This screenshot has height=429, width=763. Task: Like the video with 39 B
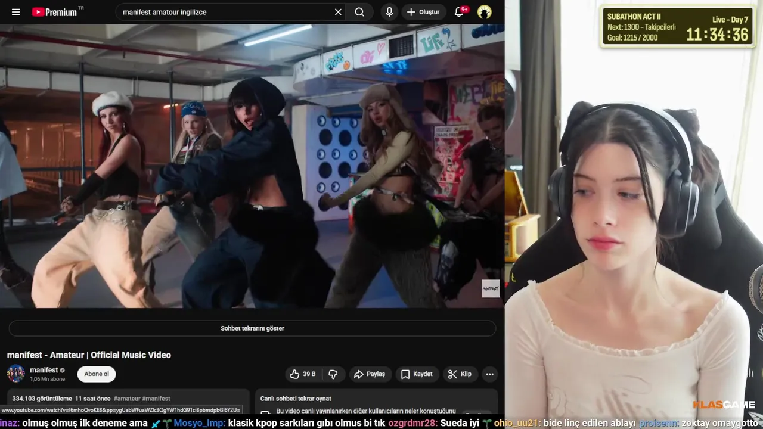pyautogui.click(x=302, y=374)
